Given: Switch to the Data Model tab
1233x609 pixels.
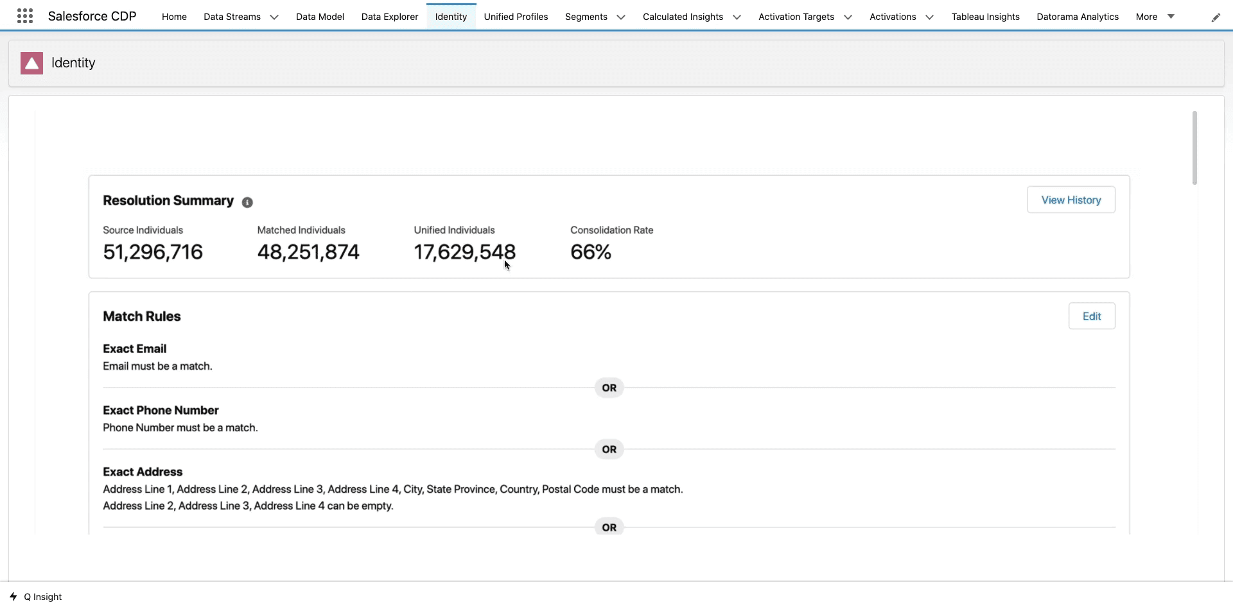Looking at the screenshot, I should point(320,17).
